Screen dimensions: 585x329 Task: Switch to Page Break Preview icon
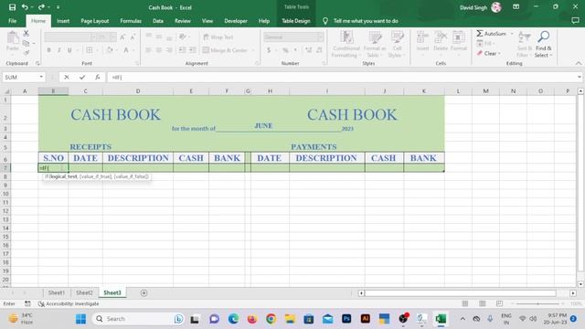pos(500,303)
